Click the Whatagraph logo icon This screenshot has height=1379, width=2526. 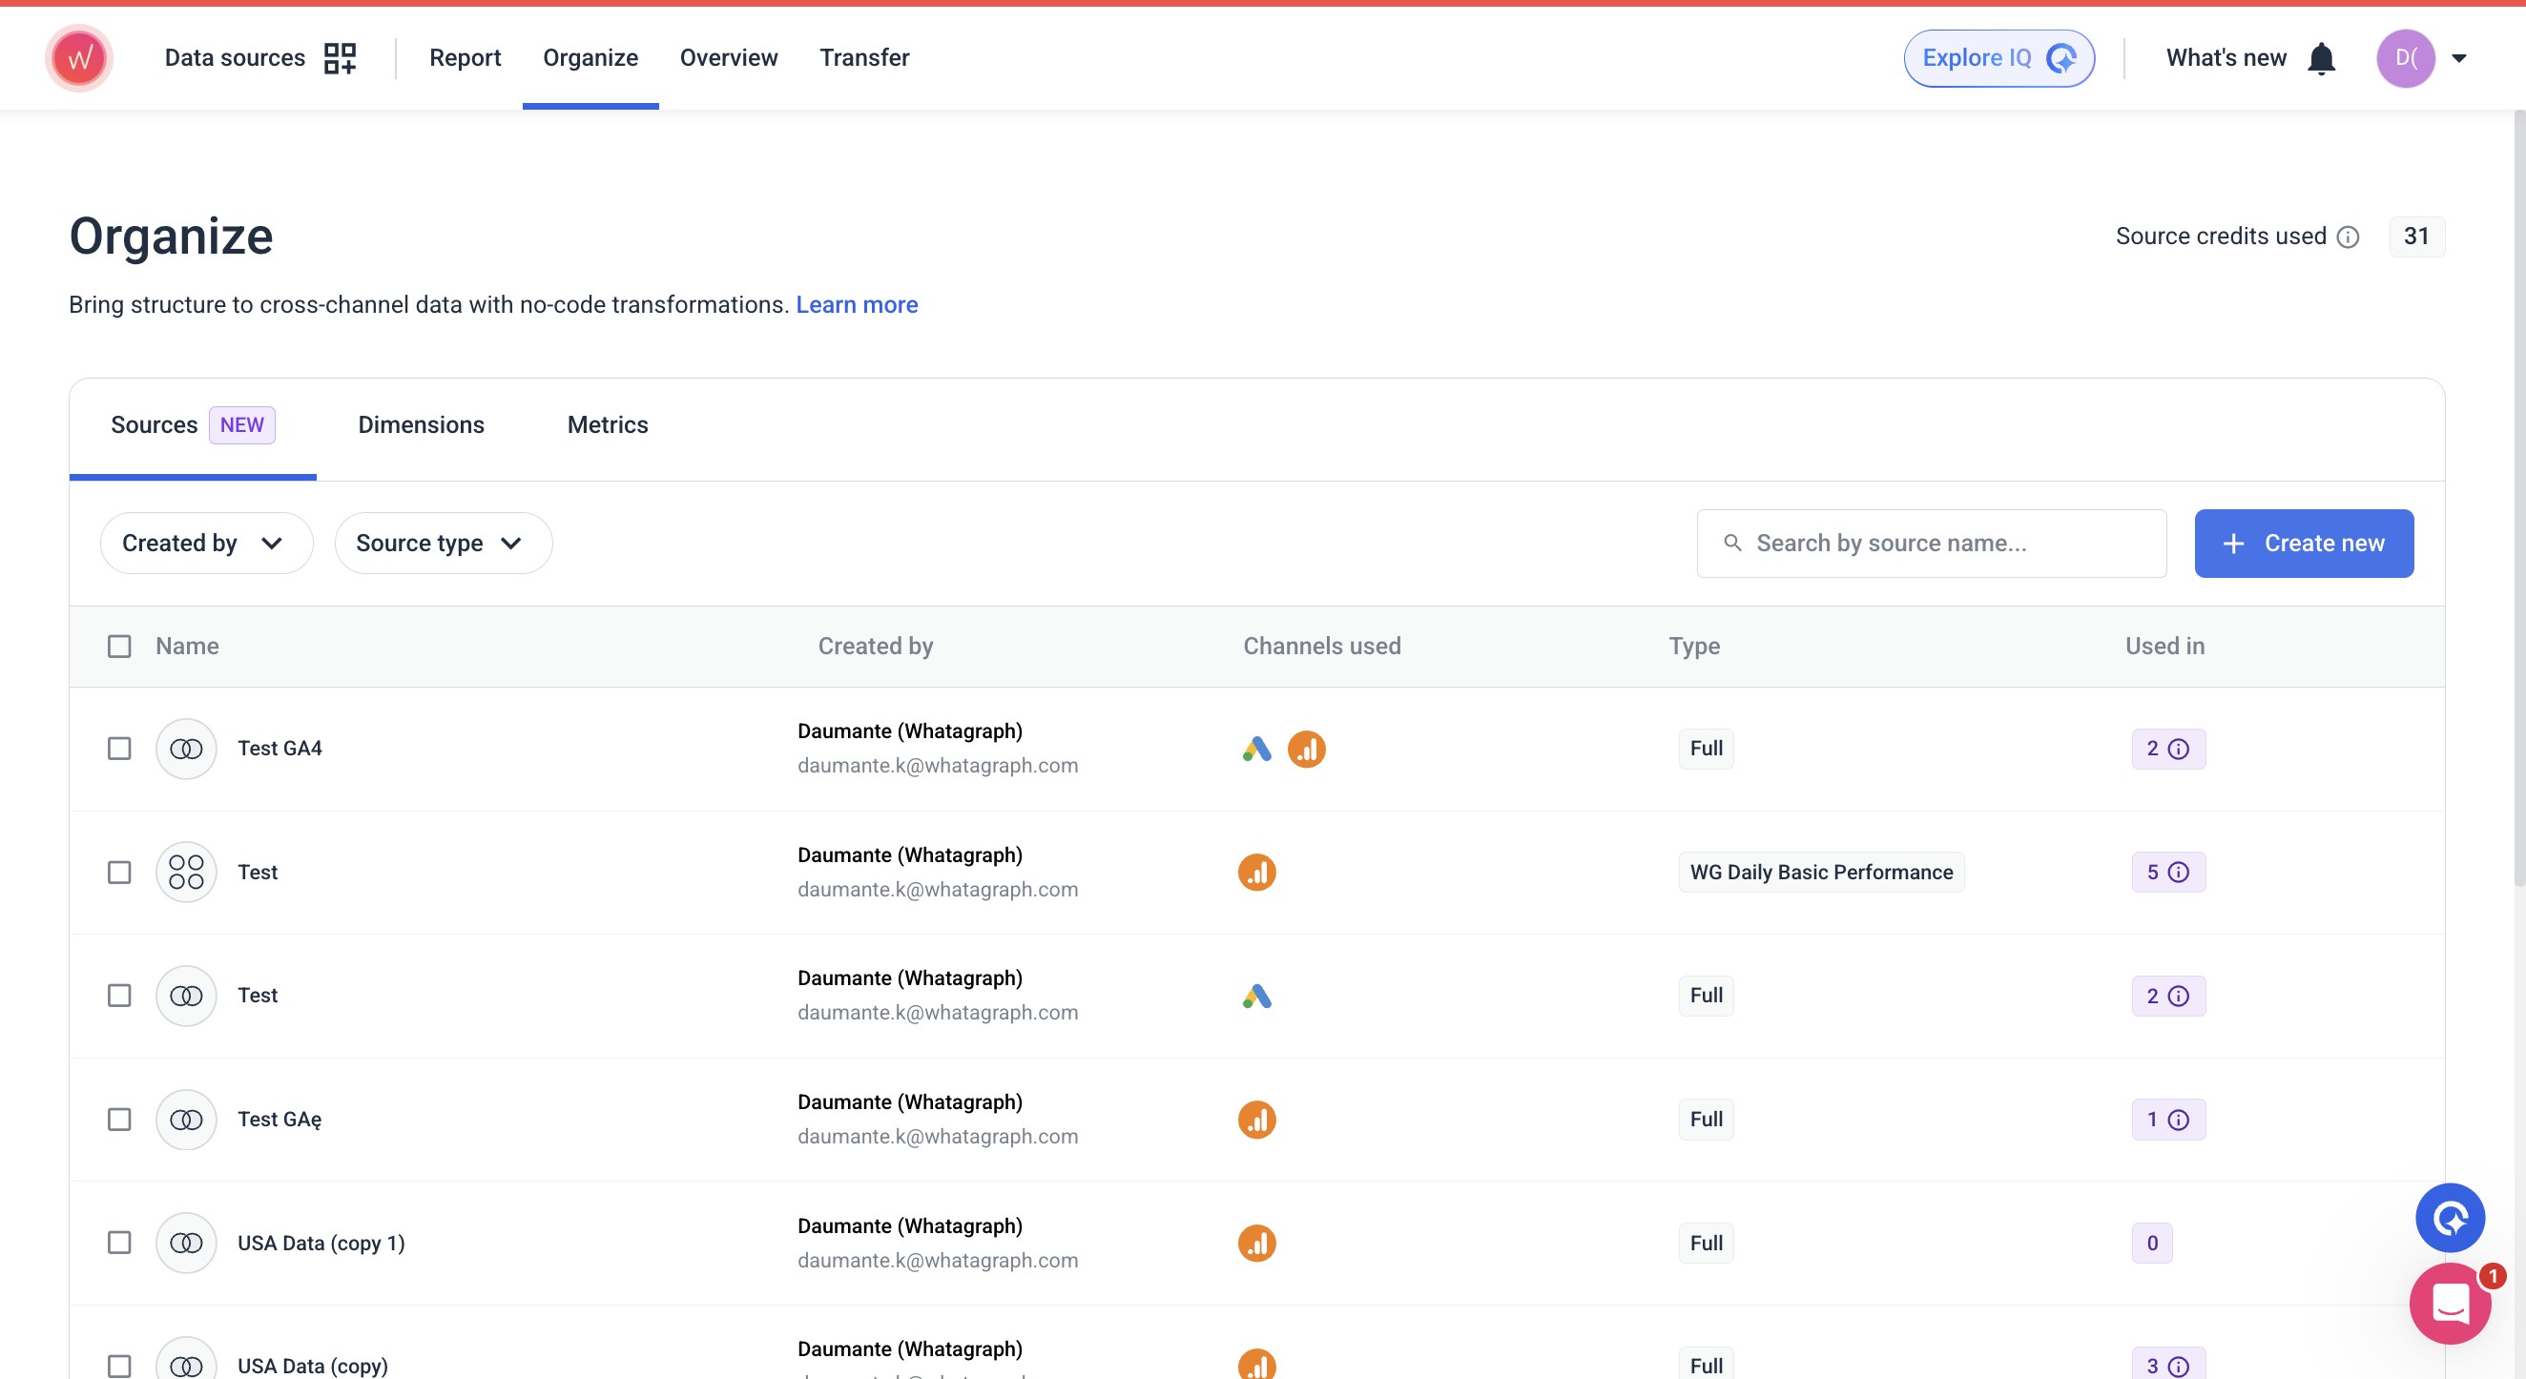79,59
